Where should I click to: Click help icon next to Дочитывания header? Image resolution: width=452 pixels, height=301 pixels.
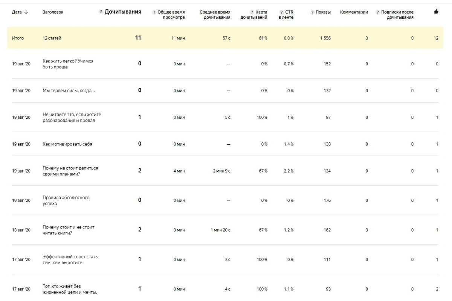[x=101, y=12]
